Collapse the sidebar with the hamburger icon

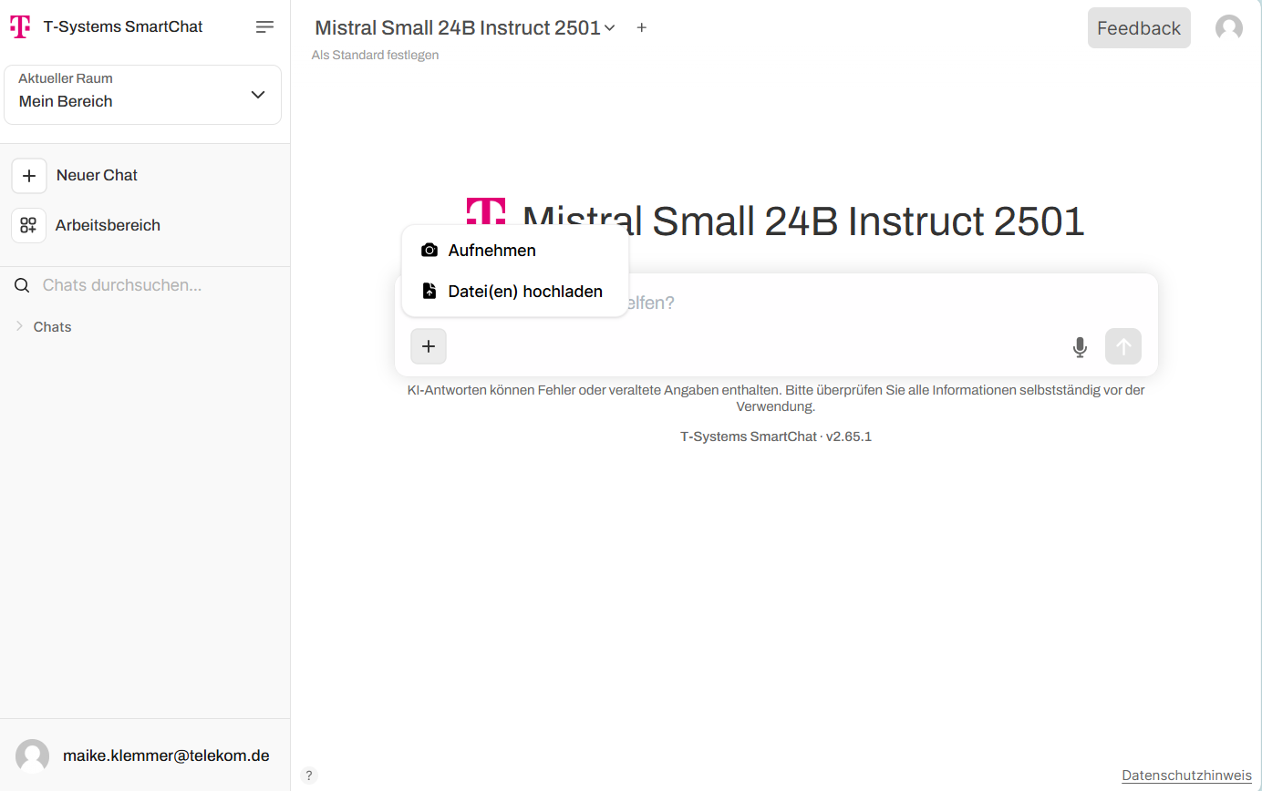264,27
